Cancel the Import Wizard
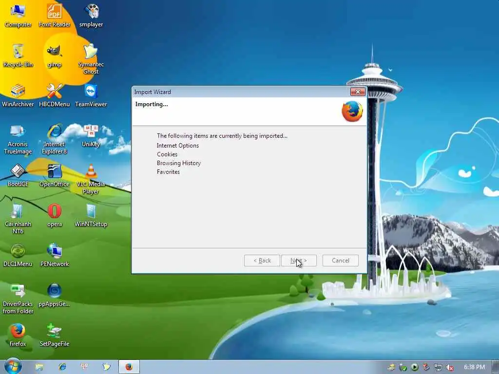 pos(341,261)
